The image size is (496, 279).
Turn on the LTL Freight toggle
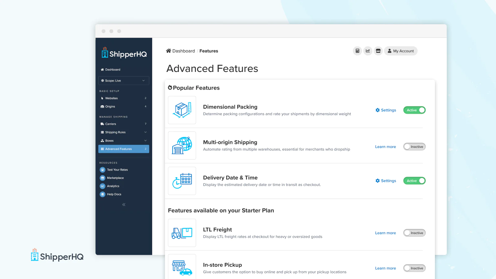click(x=414, y=233)
